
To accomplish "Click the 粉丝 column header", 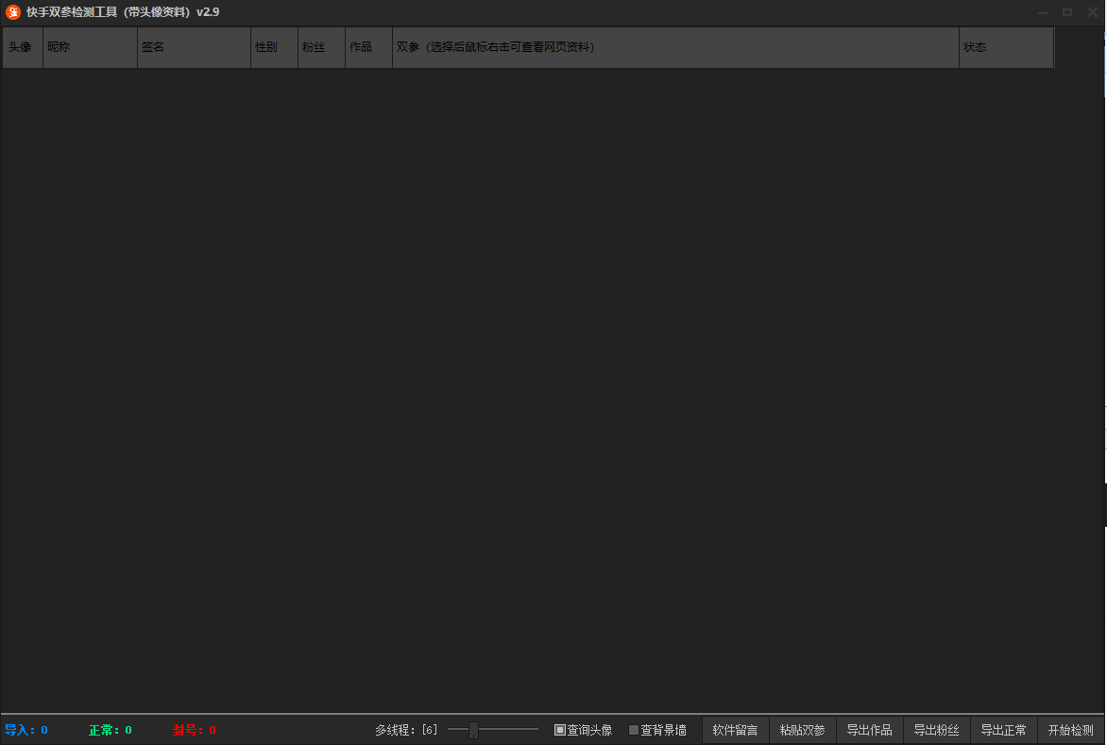I will pos(321,47).
